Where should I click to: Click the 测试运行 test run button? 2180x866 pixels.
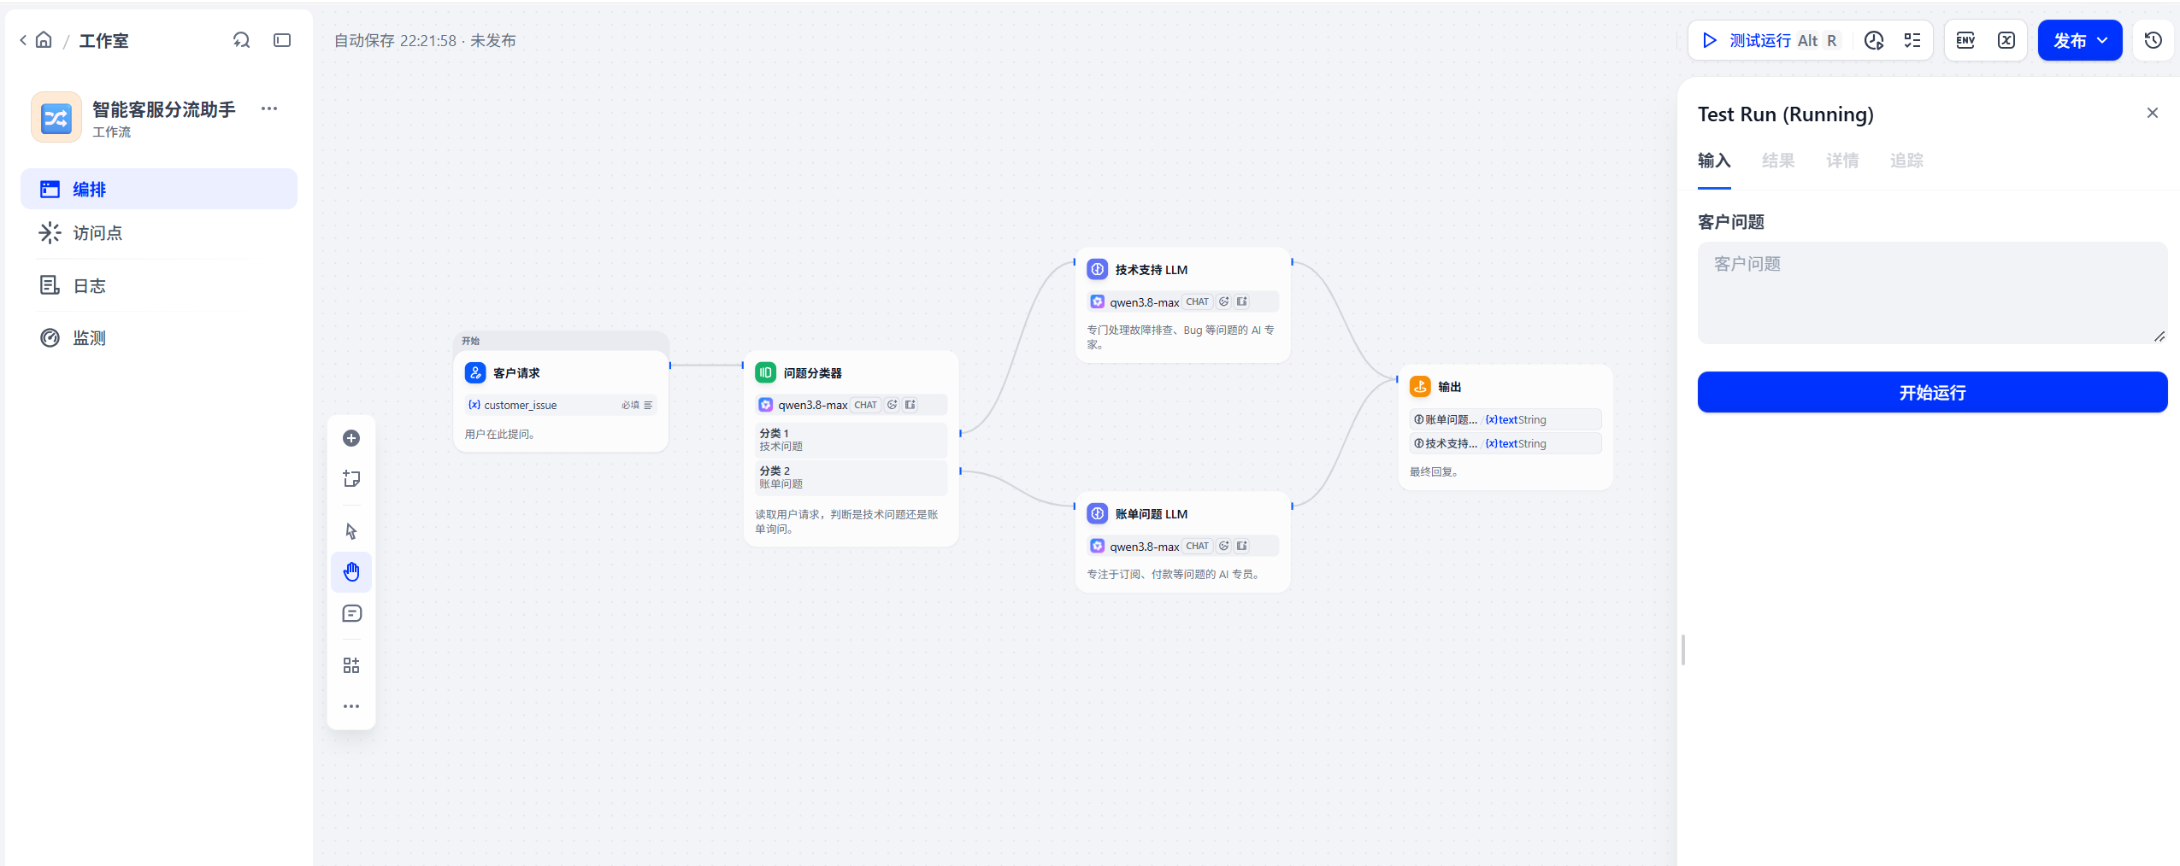[1770, 40]
